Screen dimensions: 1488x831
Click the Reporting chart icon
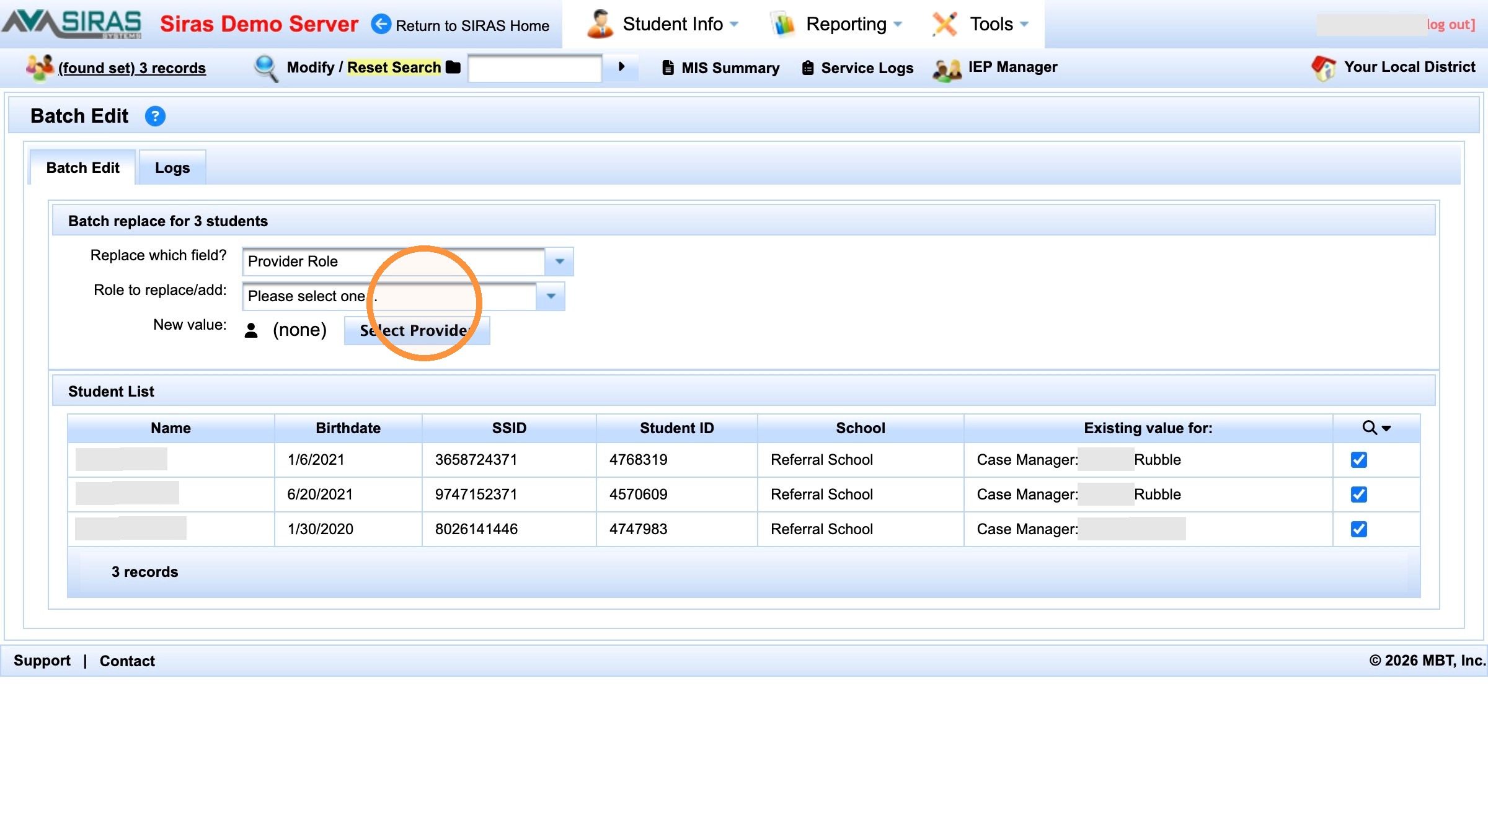pyautogui.click(x=783, y=24)
